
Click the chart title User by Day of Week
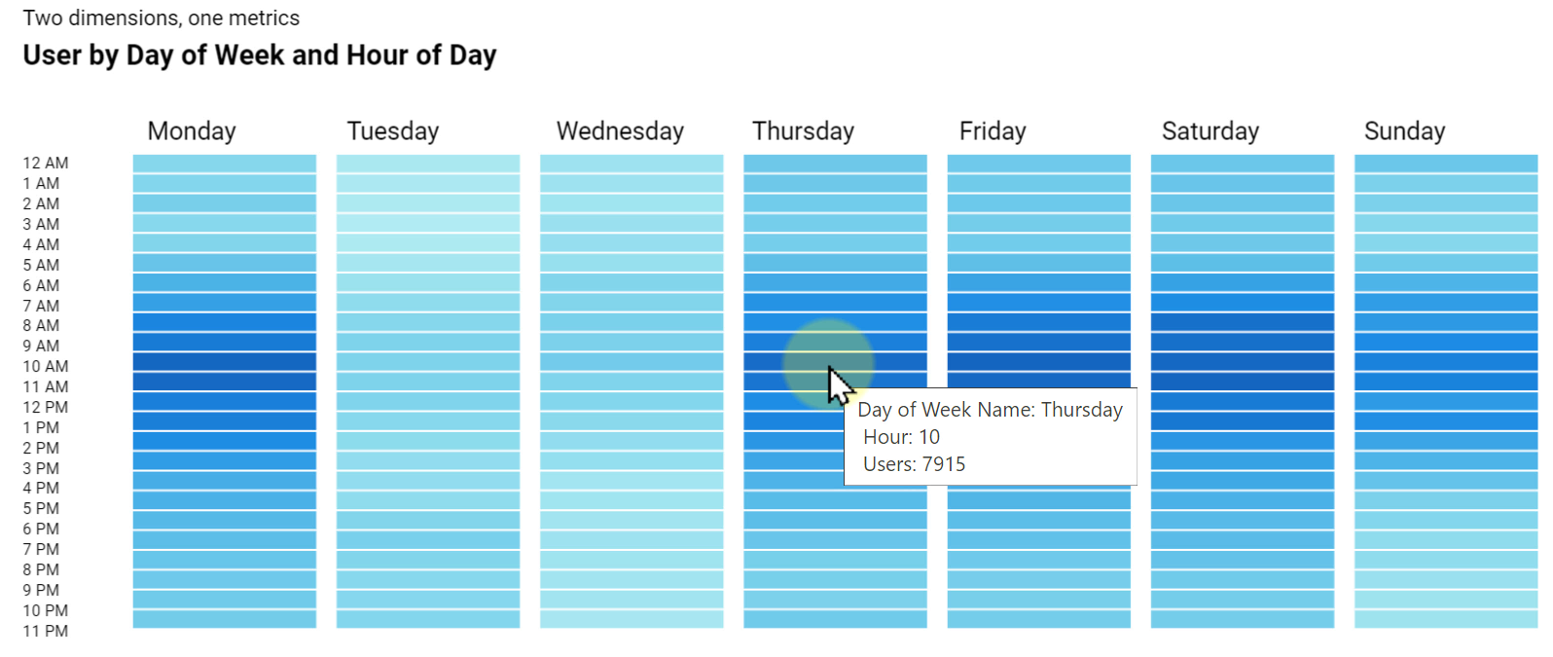[x=260, y=55]
